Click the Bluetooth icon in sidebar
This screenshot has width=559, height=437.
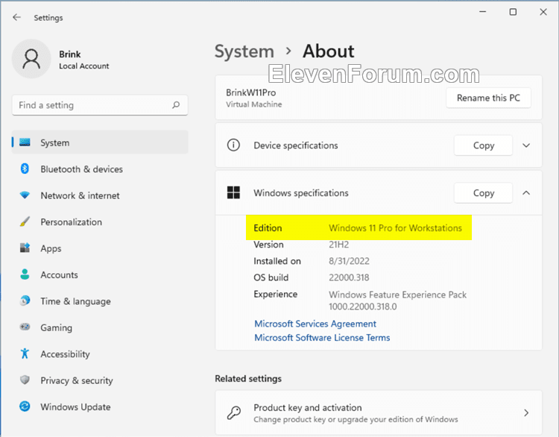tap(25, 169)
